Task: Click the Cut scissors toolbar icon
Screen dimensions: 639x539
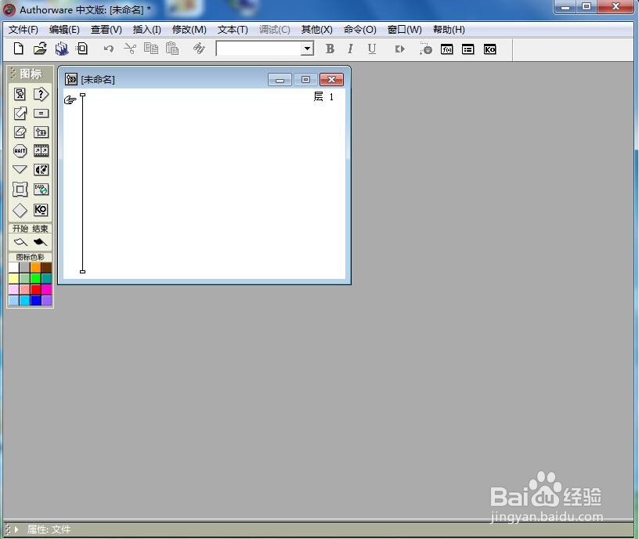Action: 130,49
